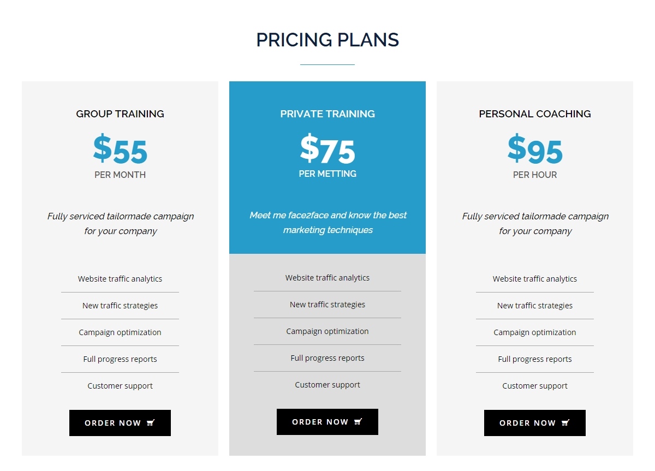Click cart icon in Group Training order button
Image resolution: width=655 pixels, height=471 pixels.
151,423
